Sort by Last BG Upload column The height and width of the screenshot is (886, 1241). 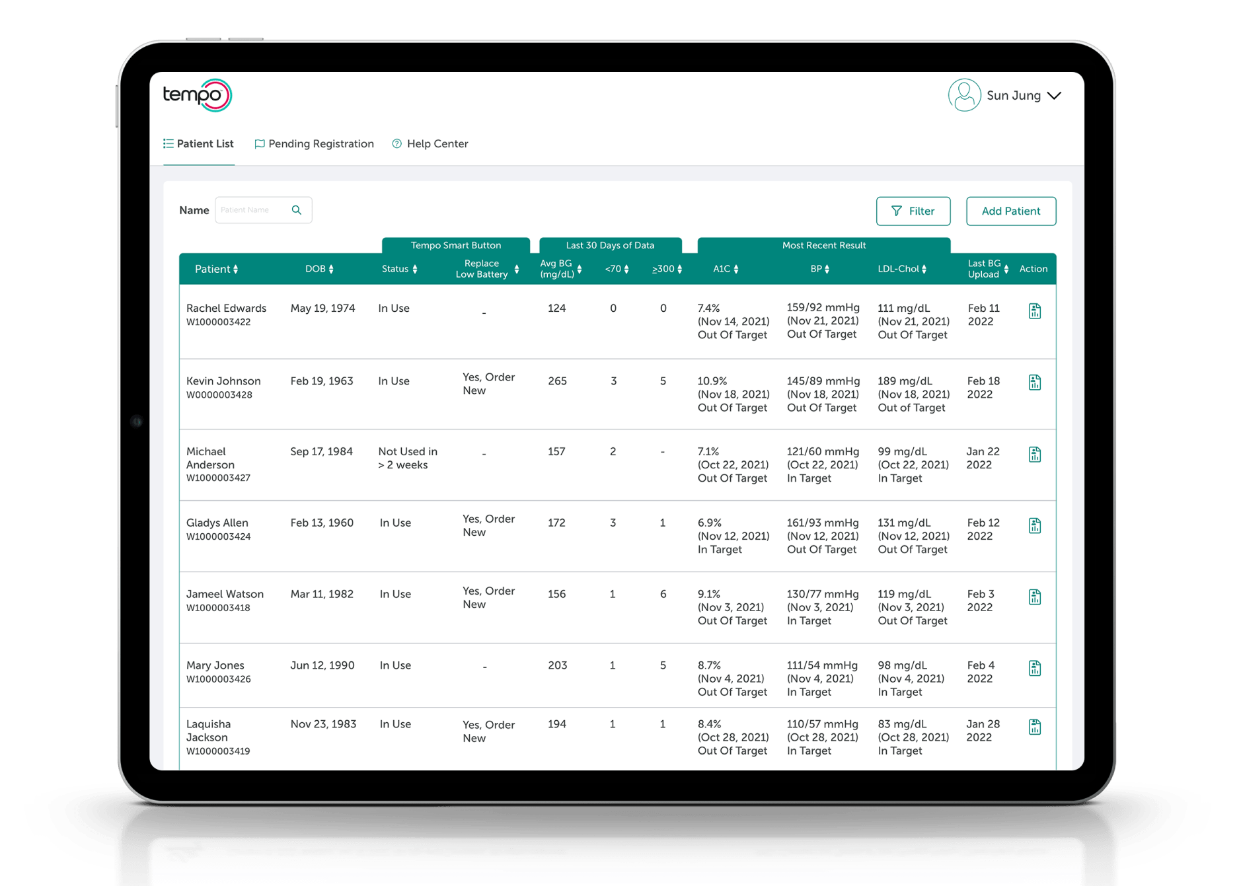pyautogui.click(x=1006, y=269)
